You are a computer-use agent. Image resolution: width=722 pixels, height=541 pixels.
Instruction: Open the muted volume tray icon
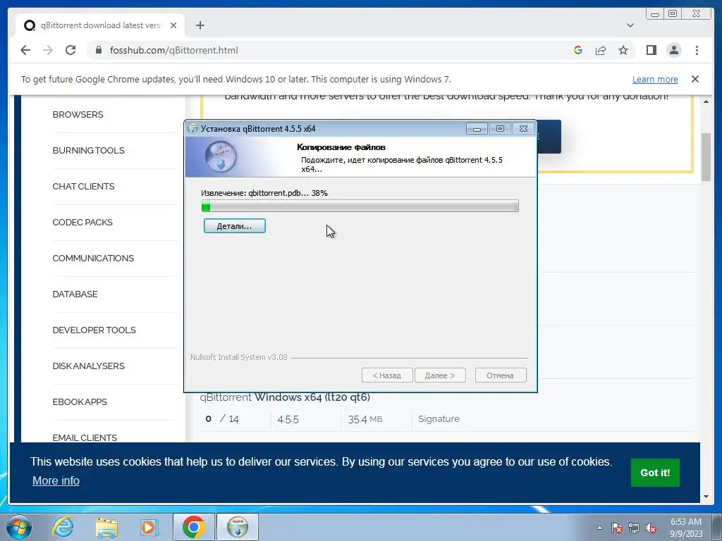click(x=651, y=528)
